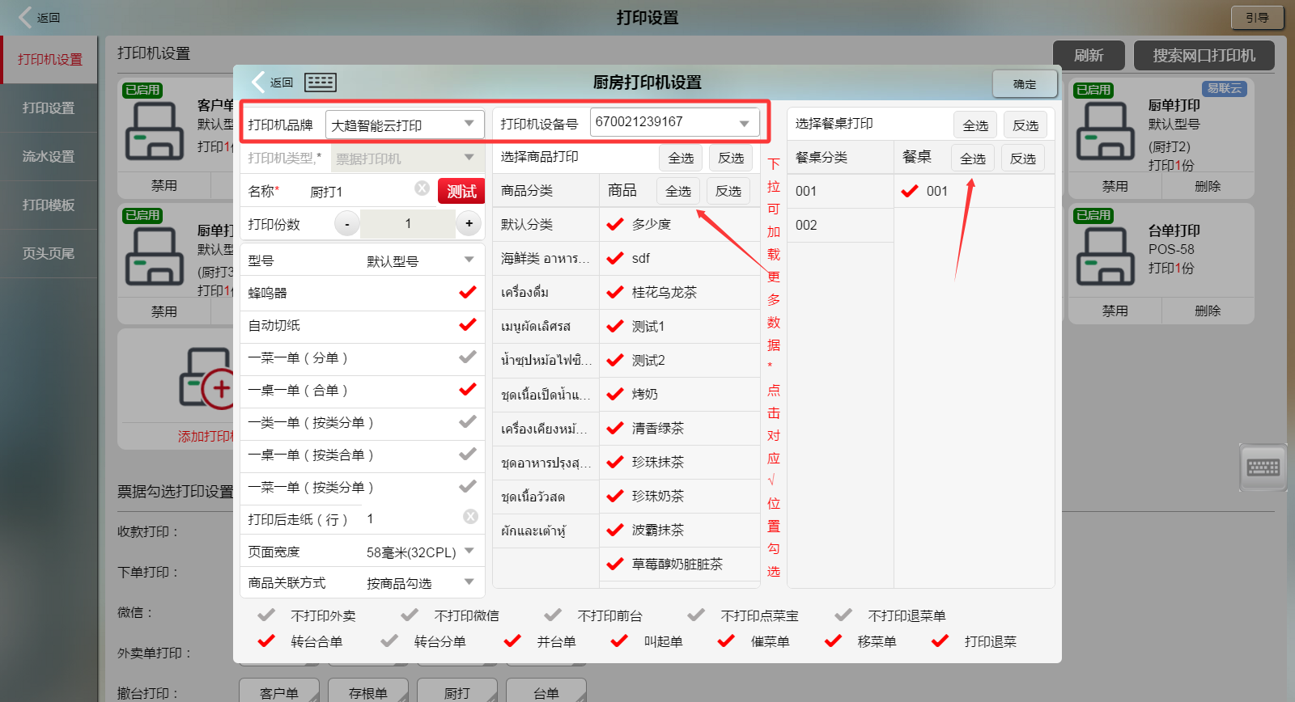Open the 页面宽度 dropdown

tap(469, 551)
